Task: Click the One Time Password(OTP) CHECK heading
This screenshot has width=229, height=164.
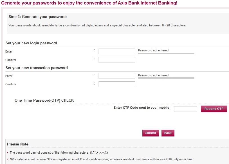Action: [x=44, y=101]
